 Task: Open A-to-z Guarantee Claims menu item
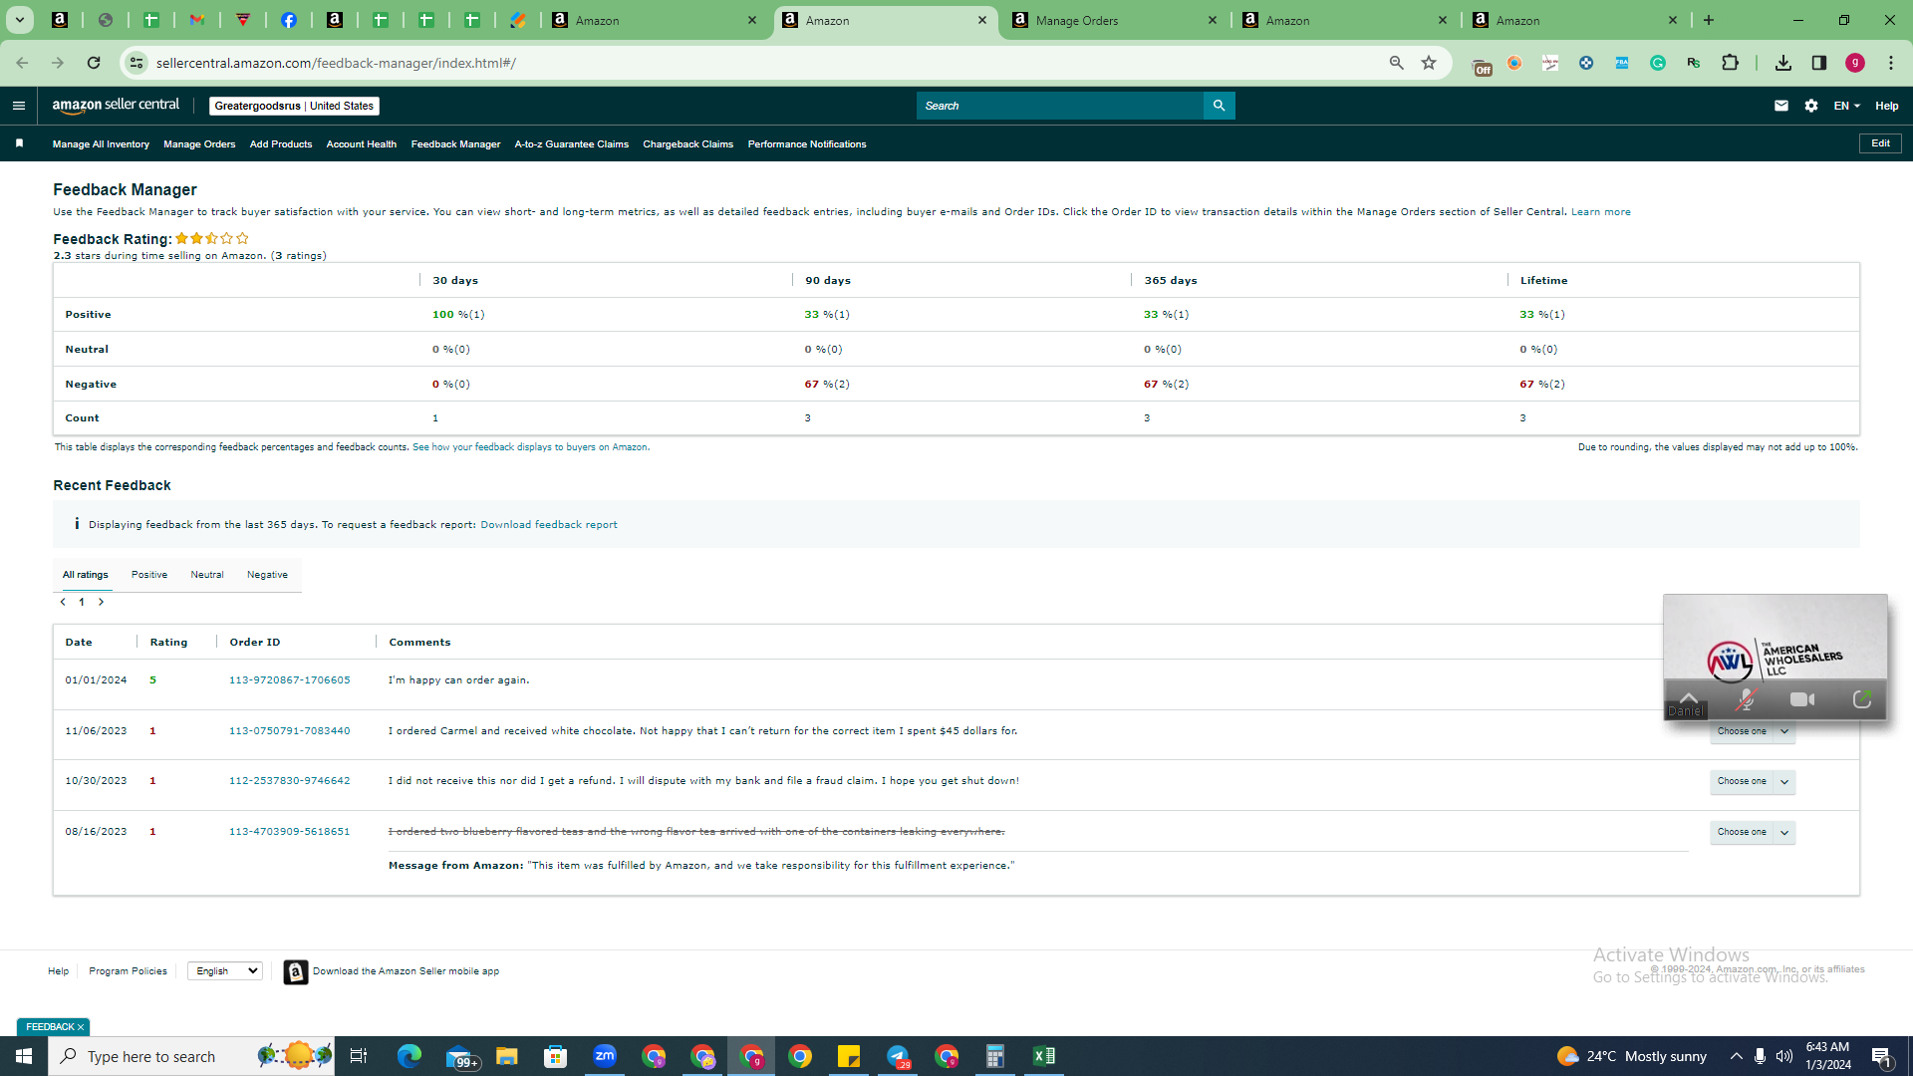coord(572,144)
